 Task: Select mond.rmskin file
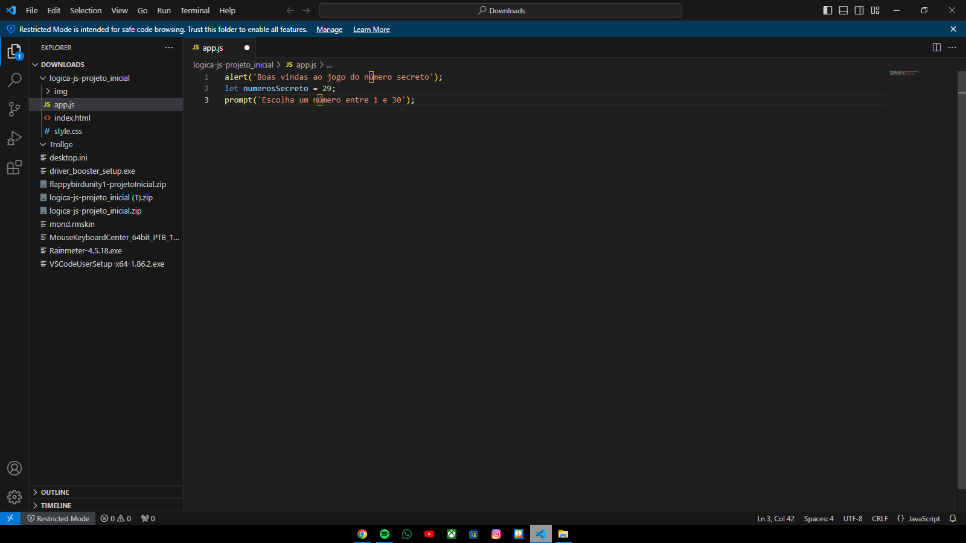click(x=106, y=224)
